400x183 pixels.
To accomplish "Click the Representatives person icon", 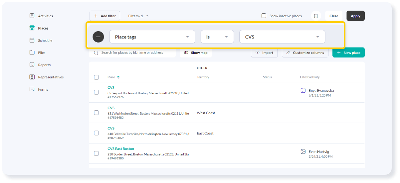I will [32, 77].
